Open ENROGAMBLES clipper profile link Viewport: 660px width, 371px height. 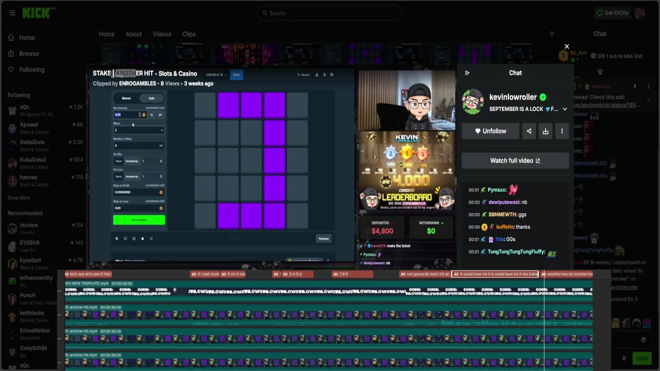tap(137, 83)
